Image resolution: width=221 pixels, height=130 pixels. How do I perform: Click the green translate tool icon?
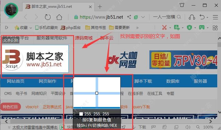pyautogui.click(x=177, y=27)
